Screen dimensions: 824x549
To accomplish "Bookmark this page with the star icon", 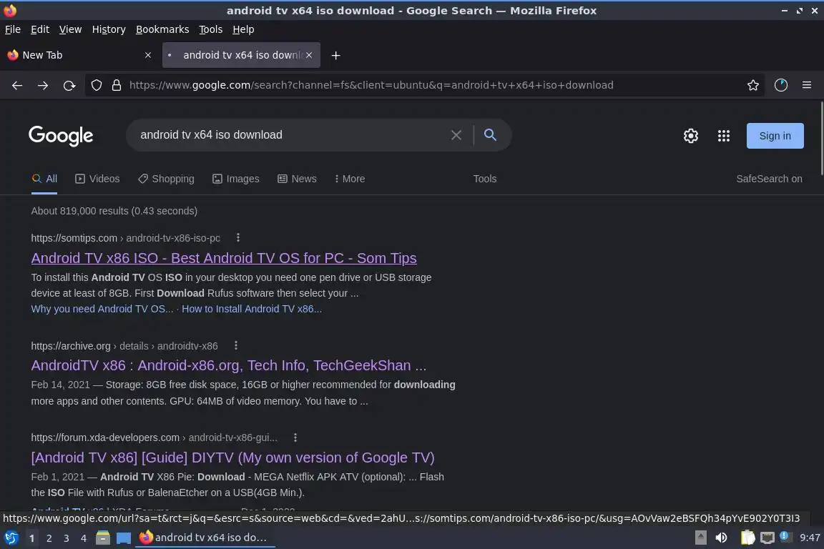I will [x=753, y=85].
